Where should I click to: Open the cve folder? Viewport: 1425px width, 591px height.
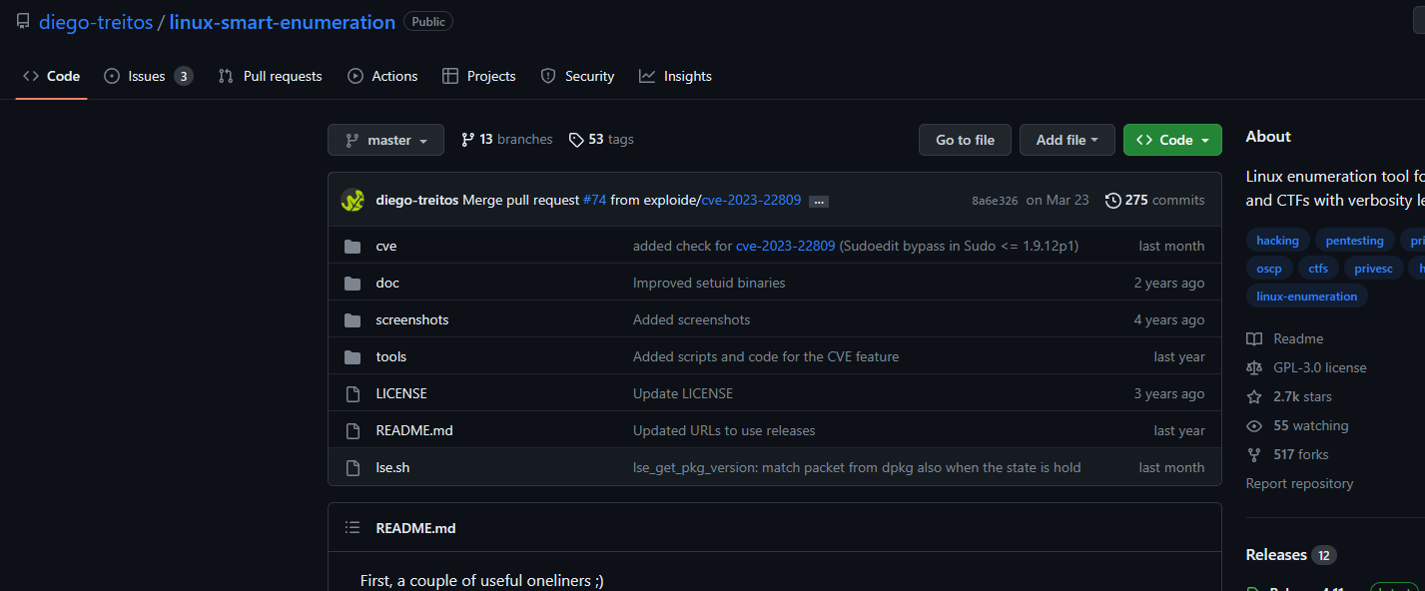coord(386,246)
